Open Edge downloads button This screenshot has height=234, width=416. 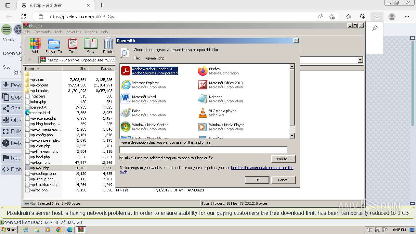click(x=377, y=17)
